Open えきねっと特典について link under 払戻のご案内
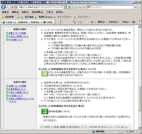Image resolution: width=142 pixels, height=134 pixels. (19, 92)
